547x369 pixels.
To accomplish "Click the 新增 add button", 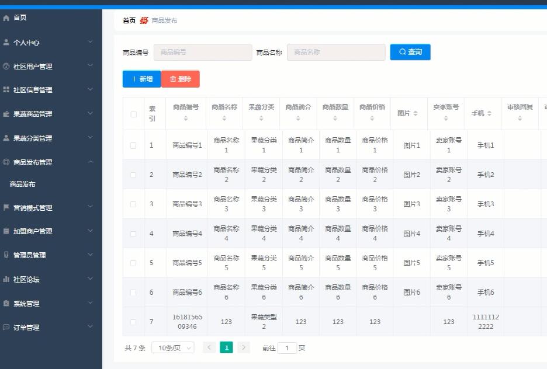I will click(x=141, y=79).
